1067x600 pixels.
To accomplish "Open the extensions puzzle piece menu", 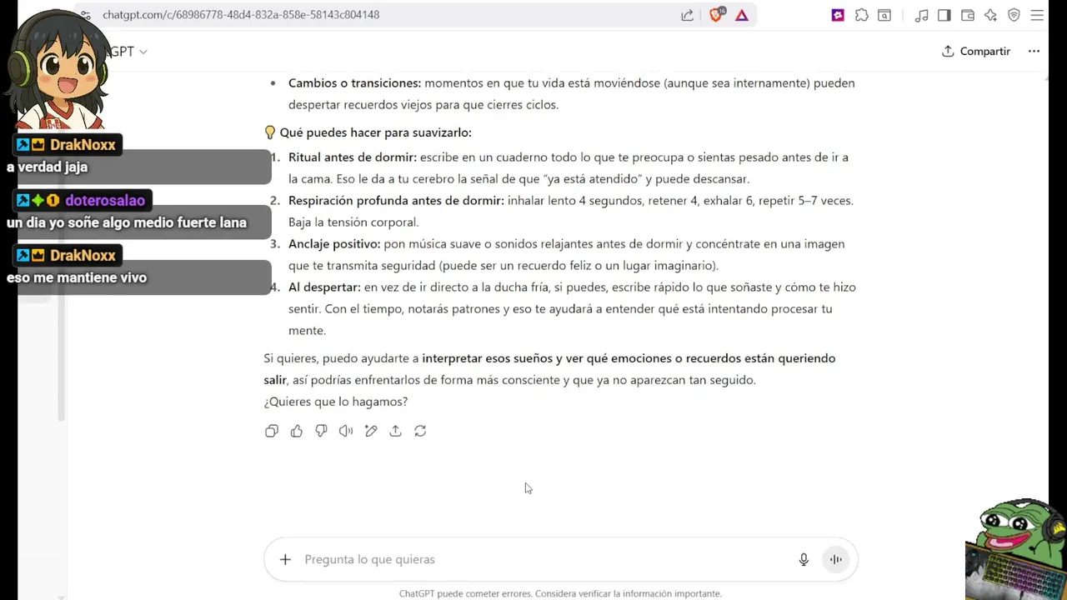I will pyautogui.click(x=862, y=15).
